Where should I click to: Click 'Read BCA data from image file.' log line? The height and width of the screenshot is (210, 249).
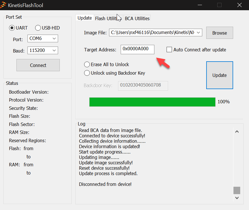pyautogui.click(x=110, y=130)
